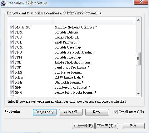The image size is (149, 133).
Task: Click the scrollbar up arrow
Action: (138, 20)
